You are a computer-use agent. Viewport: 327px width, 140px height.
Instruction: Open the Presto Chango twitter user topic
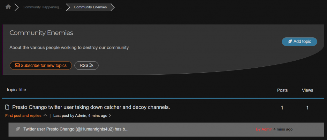click(x=91, y=107)
